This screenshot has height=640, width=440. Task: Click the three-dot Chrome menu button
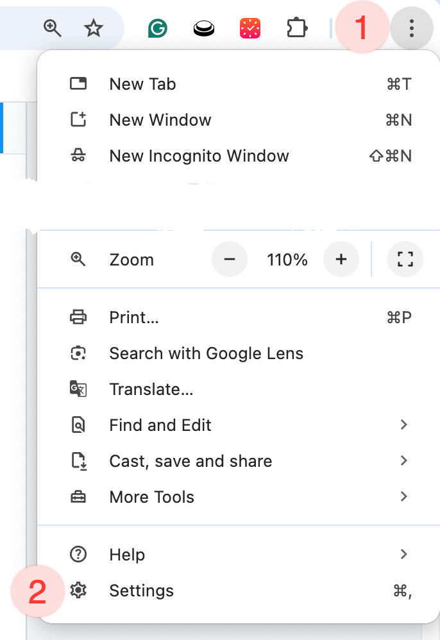[412, 28]
